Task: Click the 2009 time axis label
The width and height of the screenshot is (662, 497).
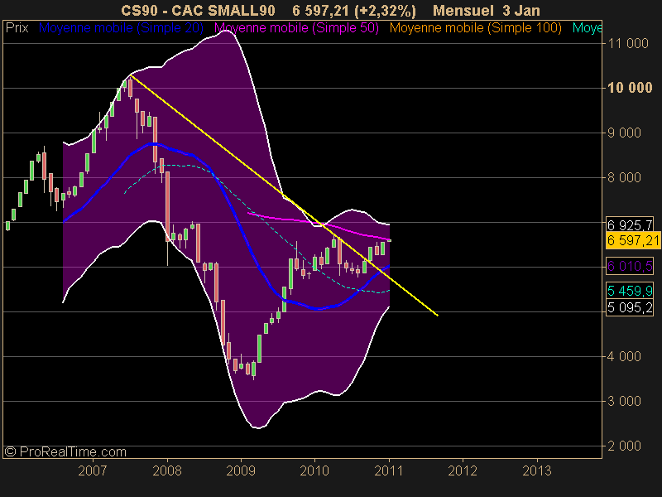Action: [241, 470]
